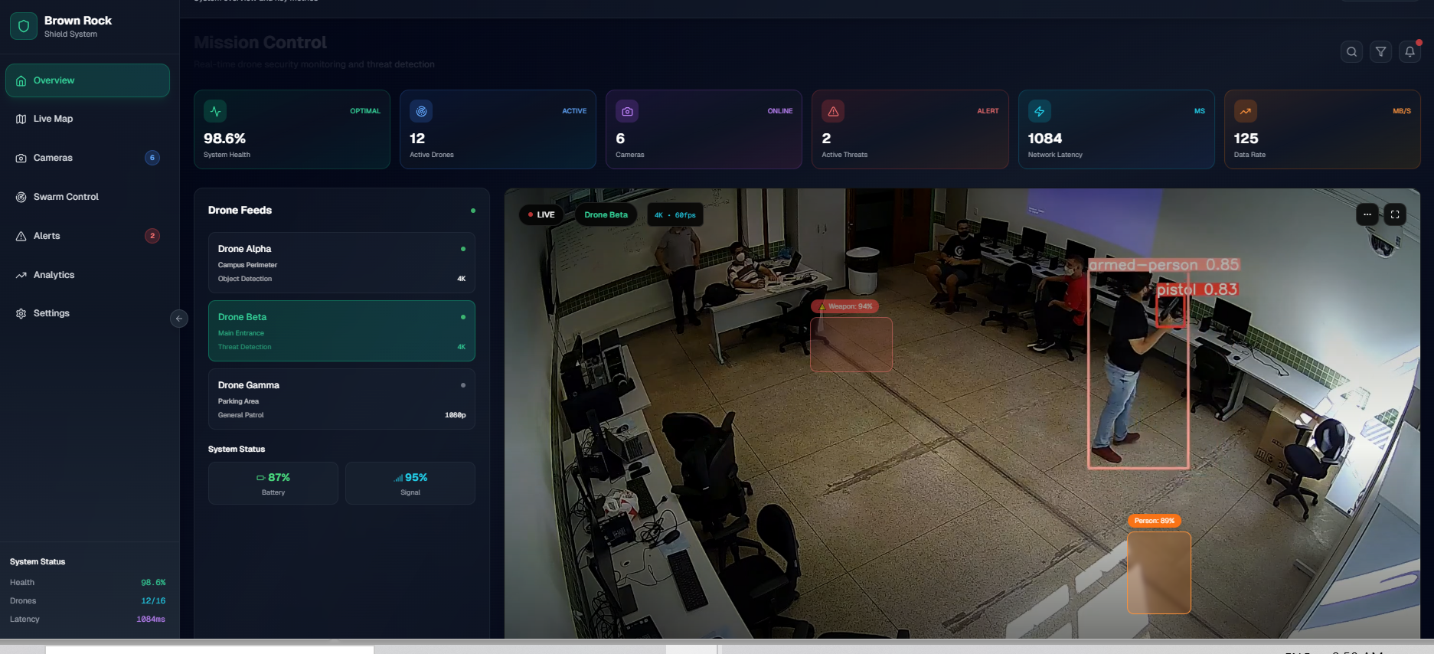This screenshot has width=1434, height=654.
Task: Click the Active Threats warning icon
Action: click(x=833, y=111)
